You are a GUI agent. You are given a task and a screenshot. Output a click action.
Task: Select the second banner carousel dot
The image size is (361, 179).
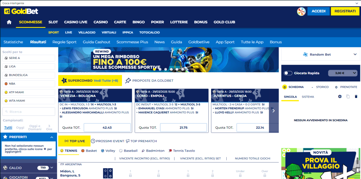point(160,69)
